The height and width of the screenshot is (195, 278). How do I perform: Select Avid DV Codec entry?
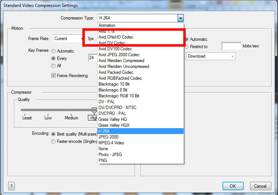pyautogui.click(x=140, y=43)
